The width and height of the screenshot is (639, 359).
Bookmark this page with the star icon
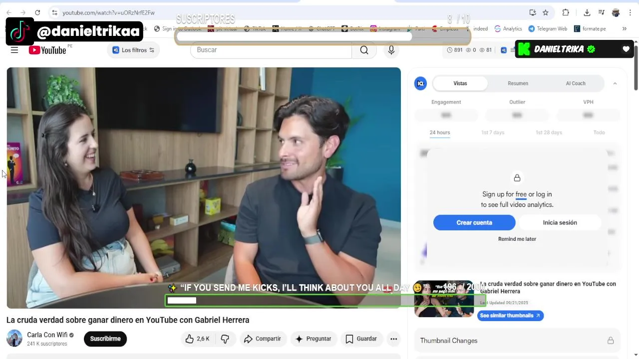546,12
